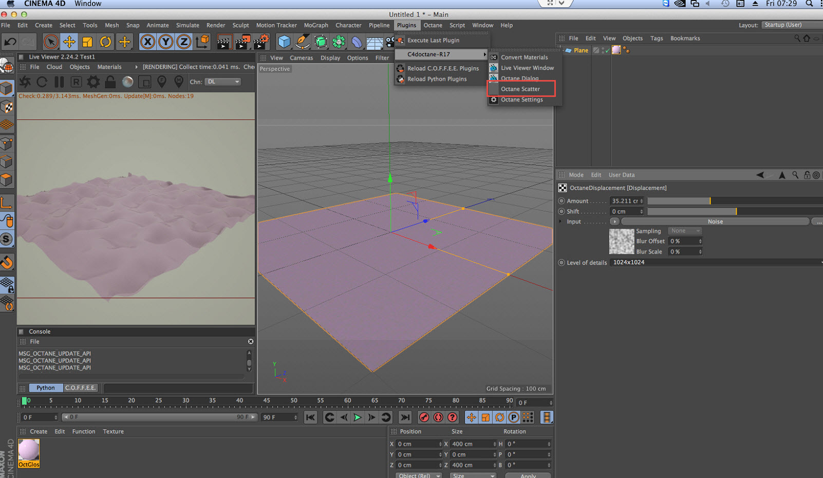The width and height of the screenshot is (823, 478).
Task: Click the green Array object icon
Action: point(321,42)
